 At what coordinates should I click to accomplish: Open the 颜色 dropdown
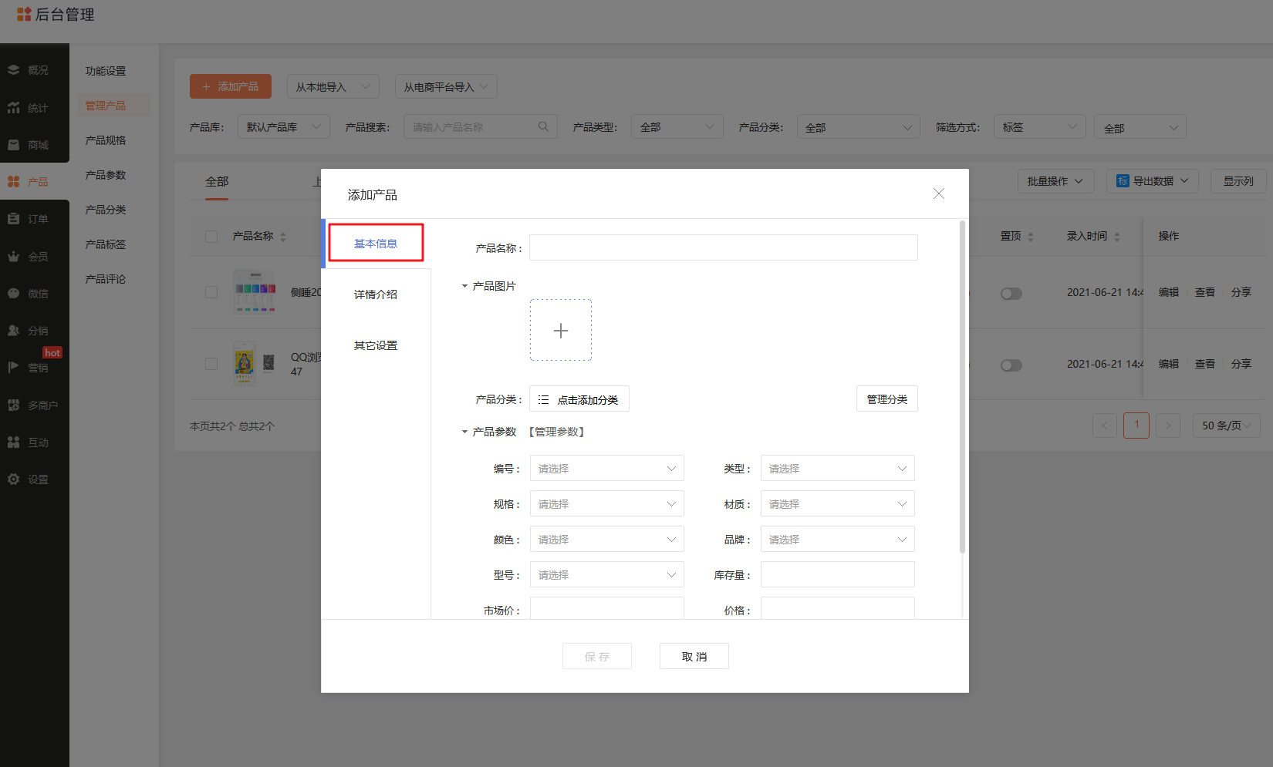[x=607, y=539]
